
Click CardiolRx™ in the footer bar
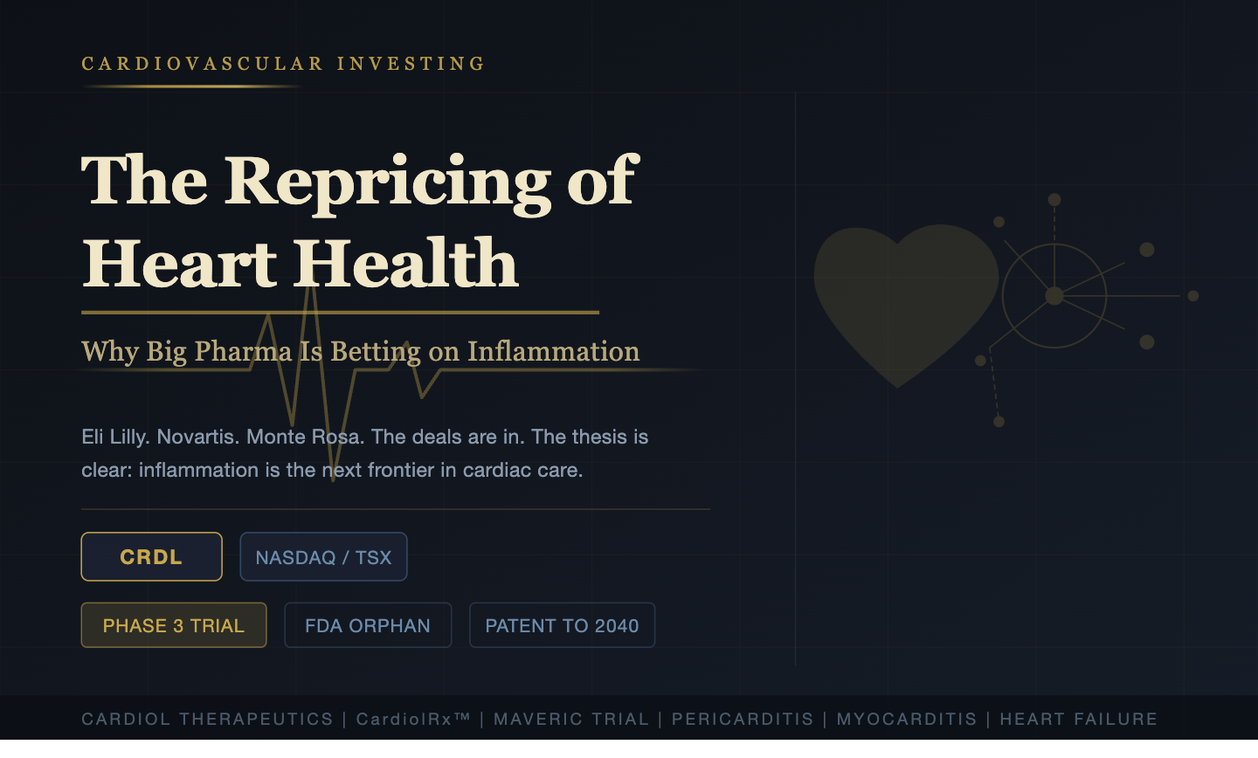(x=413, y=720)
